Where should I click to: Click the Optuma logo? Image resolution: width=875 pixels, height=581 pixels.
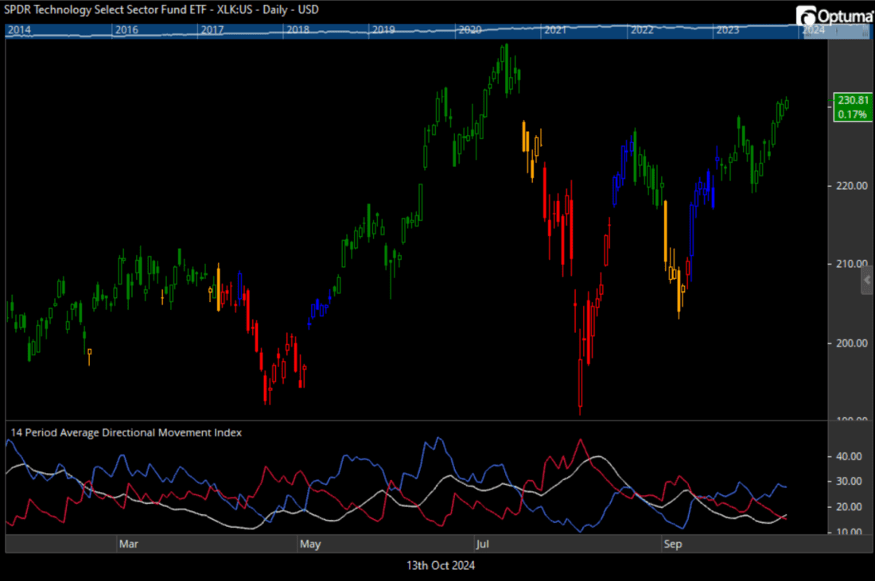pyautogui.click(x=834, y=16)
